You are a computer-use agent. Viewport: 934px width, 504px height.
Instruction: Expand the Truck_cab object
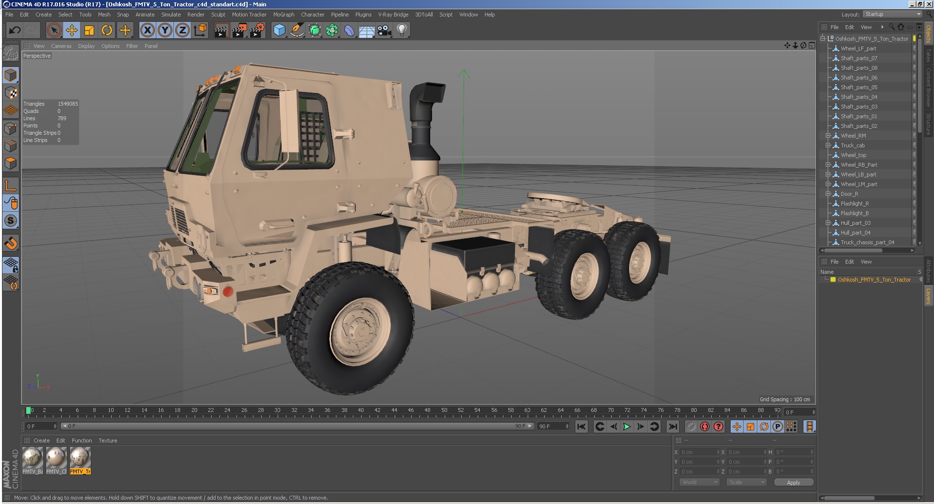pos(828,145)
